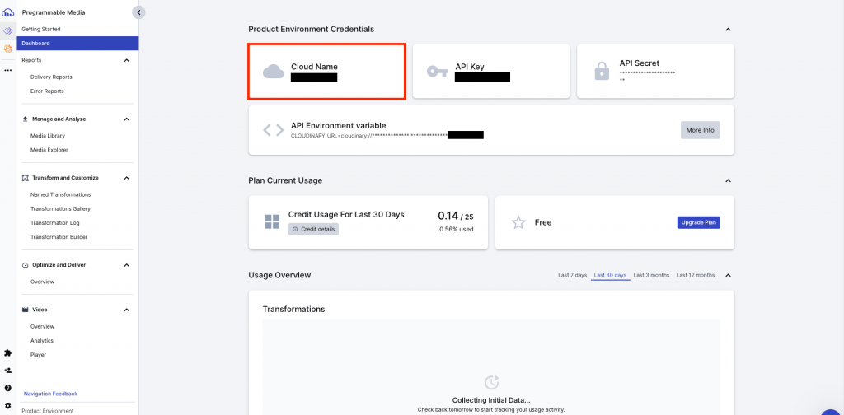This screenshot has width=844, height=415.
Task: Click the masked API Secret value
Action: (x=647, y=76)
